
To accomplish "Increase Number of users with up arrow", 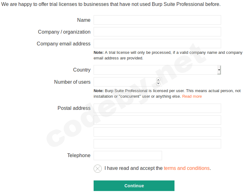I will (x=158, y=80).
